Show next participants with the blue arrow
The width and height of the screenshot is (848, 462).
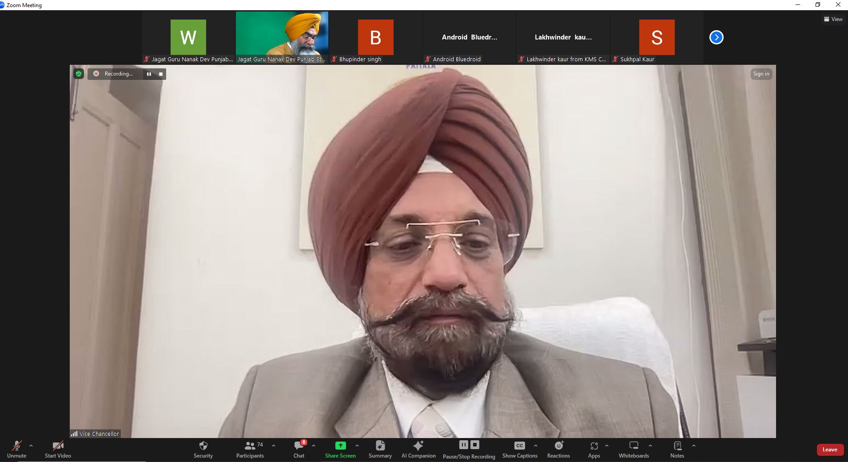point(716,37)
